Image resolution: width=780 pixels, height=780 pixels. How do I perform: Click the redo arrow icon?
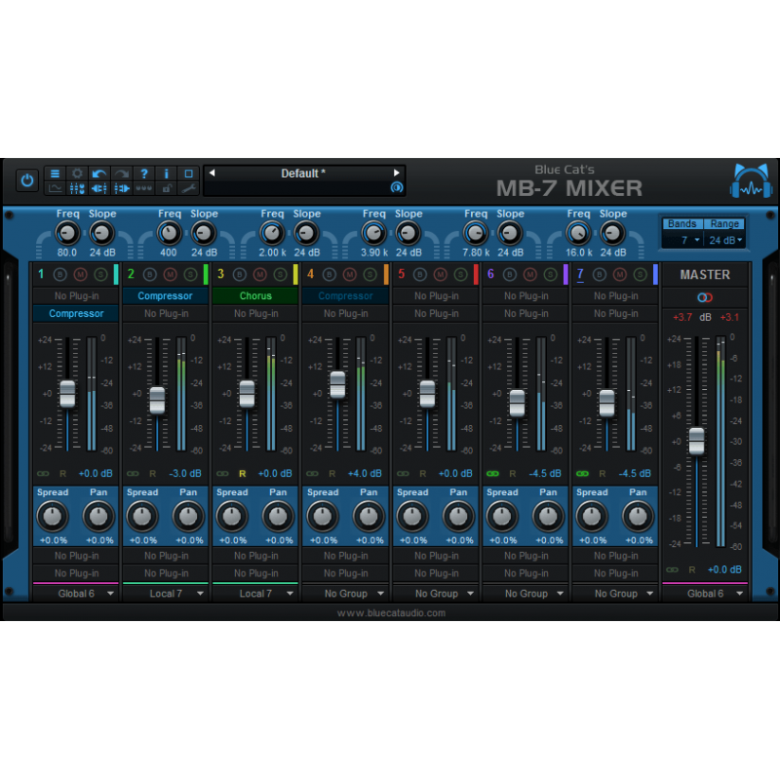[x=120, y=174]
